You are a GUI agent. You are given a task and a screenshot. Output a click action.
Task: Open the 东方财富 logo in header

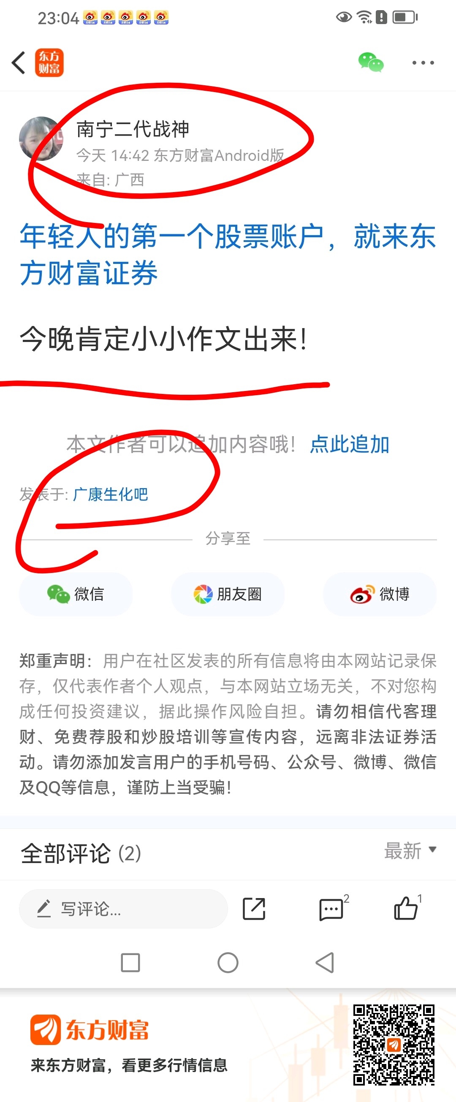49,62
